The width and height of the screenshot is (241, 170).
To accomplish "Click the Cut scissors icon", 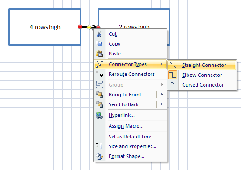I will [99, 34].
